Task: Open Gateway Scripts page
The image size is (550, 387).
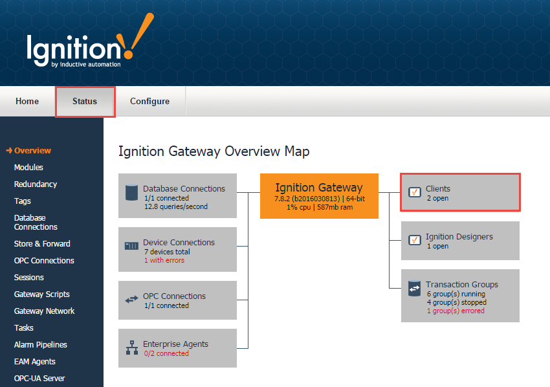Action: (42, 294)
